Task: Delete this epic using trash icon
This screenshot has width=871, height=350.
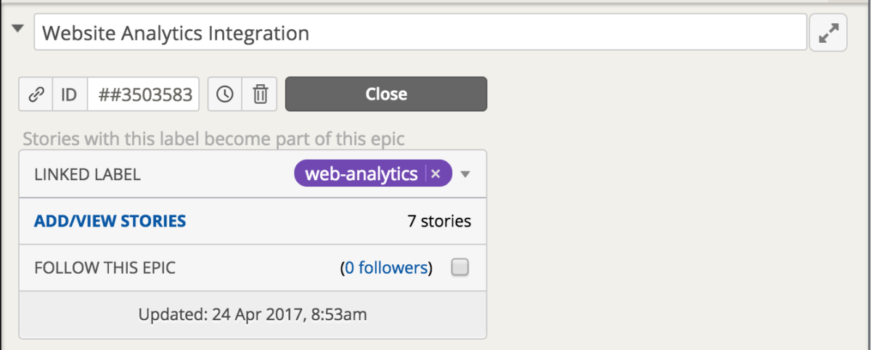Action: 260,94
